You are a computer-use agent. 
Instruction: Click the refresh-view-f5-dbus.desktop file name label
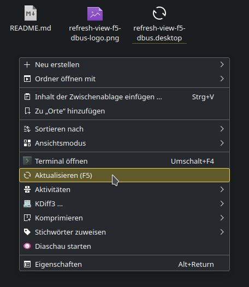[x=159, y=33]
